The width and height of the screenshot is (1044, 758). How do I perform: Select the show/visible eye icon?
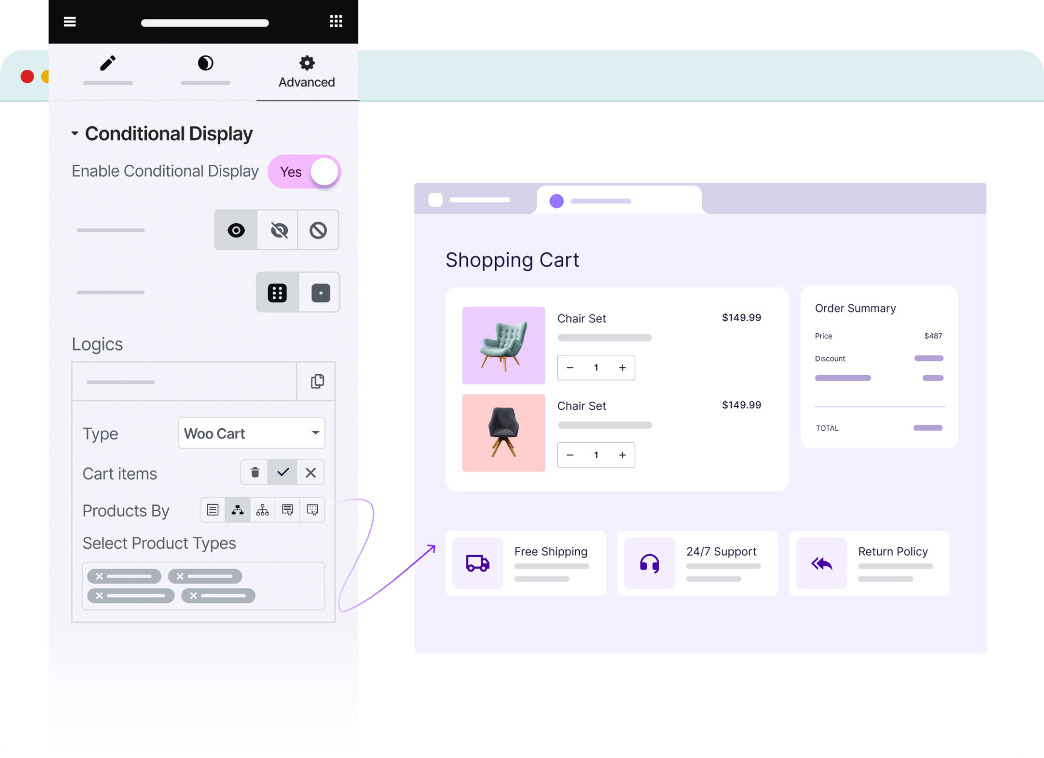coord(236,230)
